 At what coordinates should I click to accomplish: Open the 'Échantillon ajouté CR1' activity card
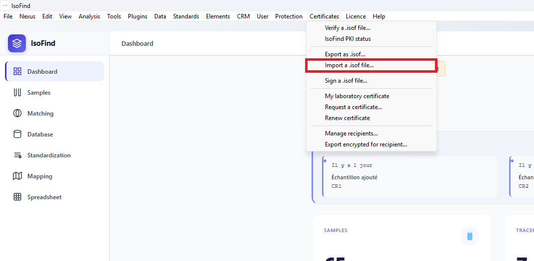click(410, 176)
